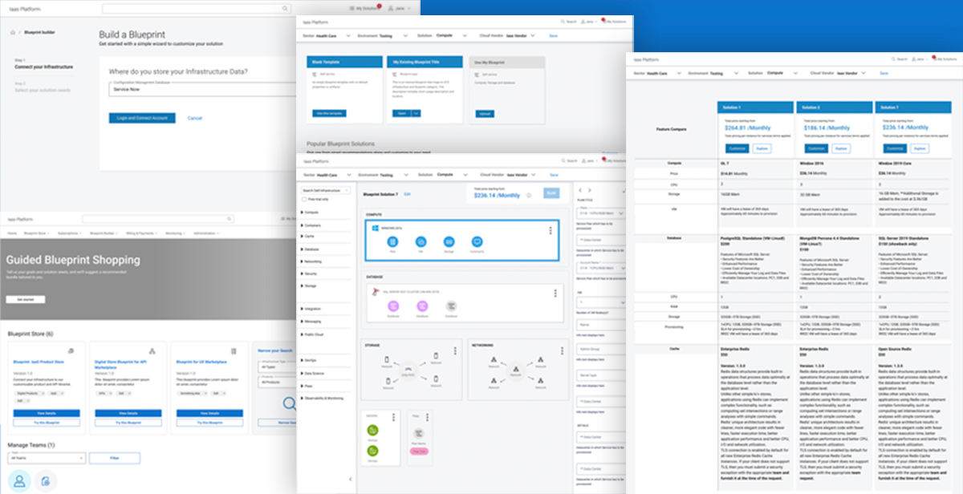This screenshot has height=494, width=963.
Task: Click Use this template on Blank Template card
Action: click(x=329, y=114)
